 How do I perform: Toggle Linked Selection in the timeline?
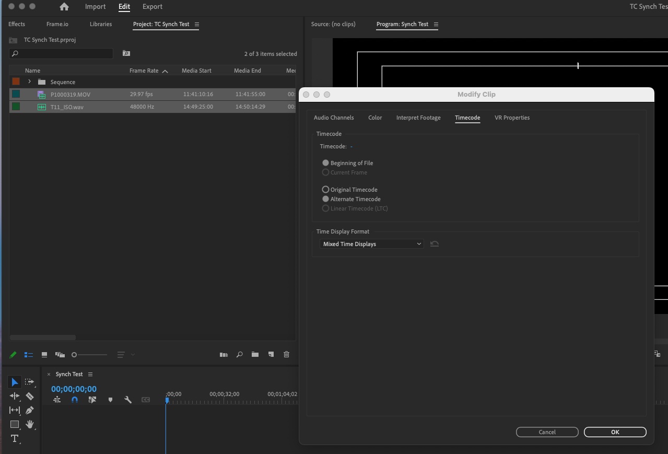(57, 400)
